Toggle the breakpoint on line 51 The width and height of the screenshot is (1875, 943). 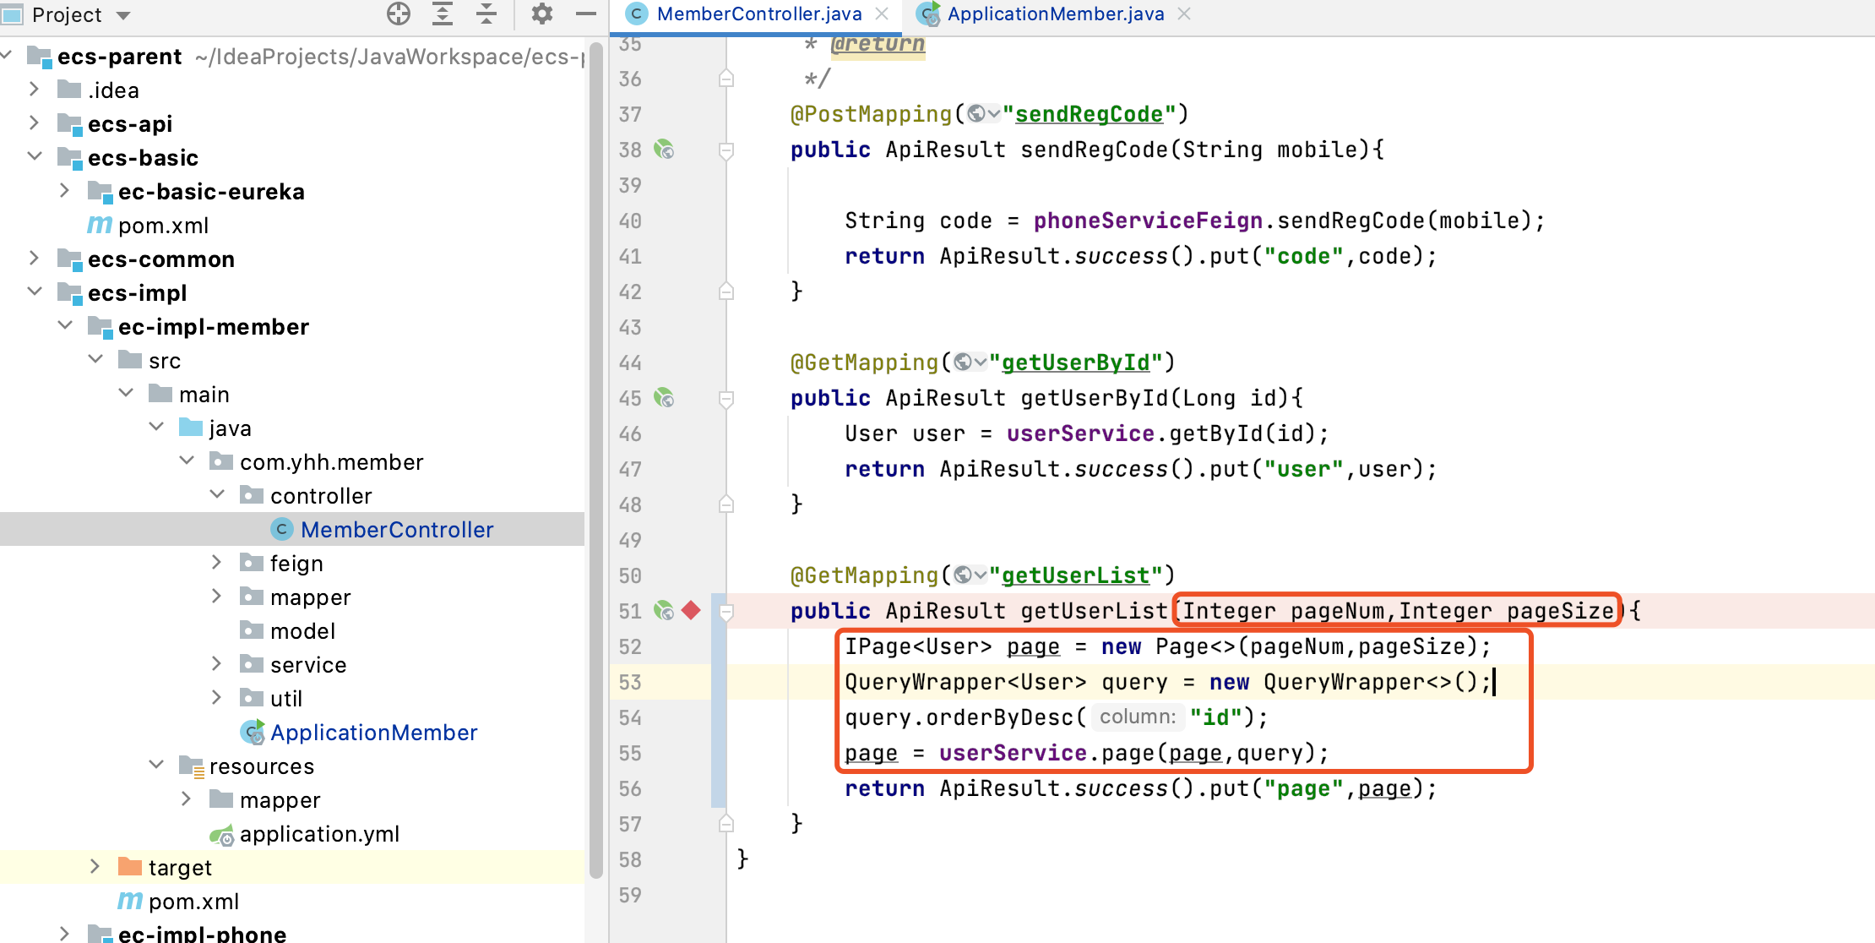(x=692, y=610)
